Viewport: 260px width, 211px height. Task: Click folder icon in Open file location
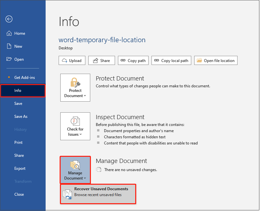[x=199, y=60]
